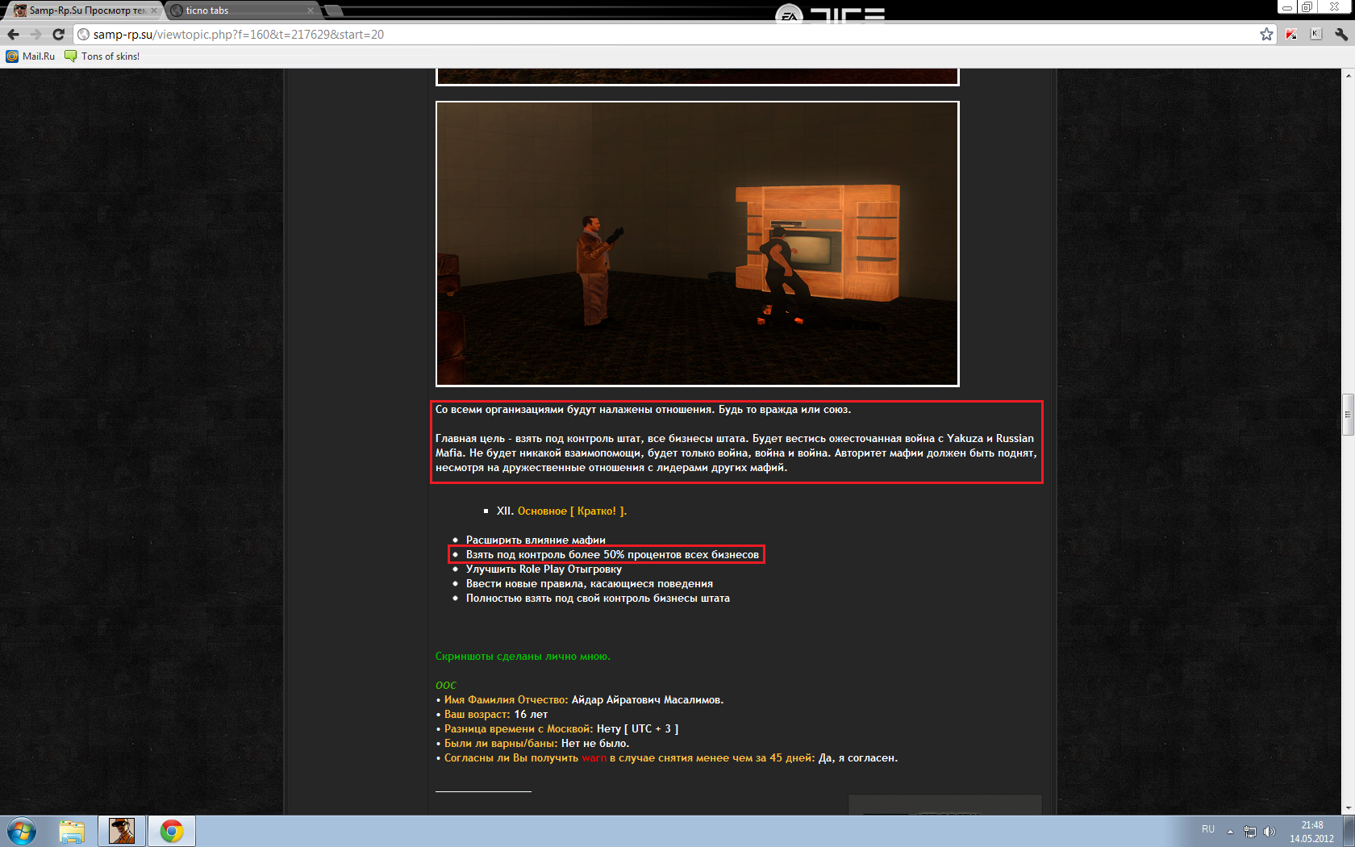Open Windows Explorer from the taskbar
The height and width of the screenshot is (847, 1355).
[72, 831]
